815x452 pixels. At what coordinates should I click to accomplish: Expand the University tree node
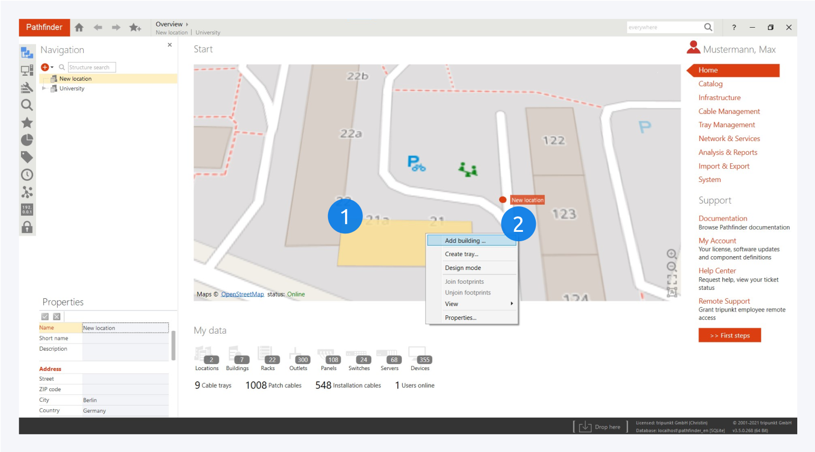[44, 89]
